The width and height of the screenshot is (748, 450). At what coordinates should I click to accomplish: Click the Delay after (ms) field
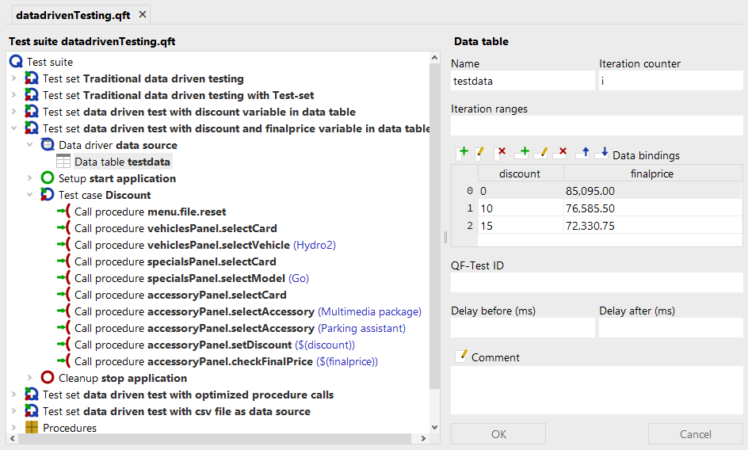pyautogui.click(x=670, y=328)
